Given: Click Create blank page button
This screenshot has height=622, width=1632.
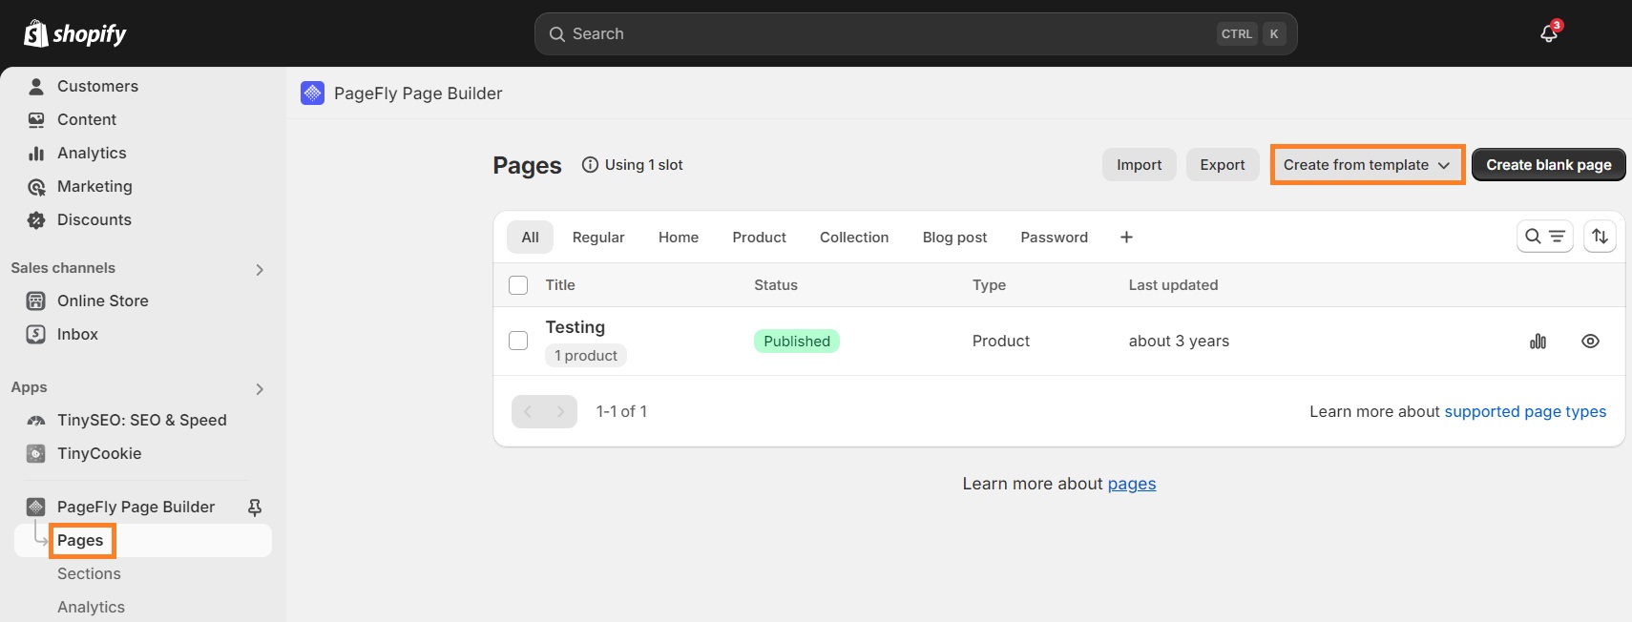Looking at the screenshot, I should 1548,164.
